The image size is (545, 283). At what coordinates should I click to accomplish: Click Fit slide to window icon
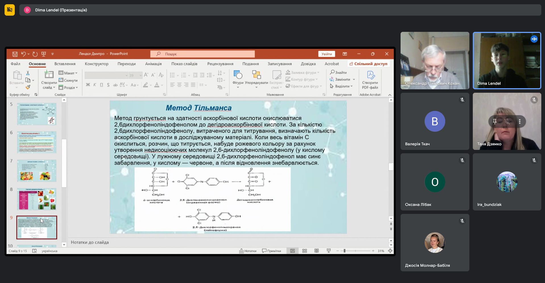point(390,251)
